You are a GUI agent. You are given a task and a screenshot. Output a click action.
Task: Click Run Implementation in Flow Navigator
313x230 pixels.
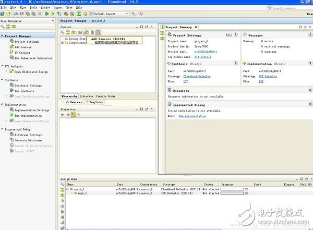(28, 115)
